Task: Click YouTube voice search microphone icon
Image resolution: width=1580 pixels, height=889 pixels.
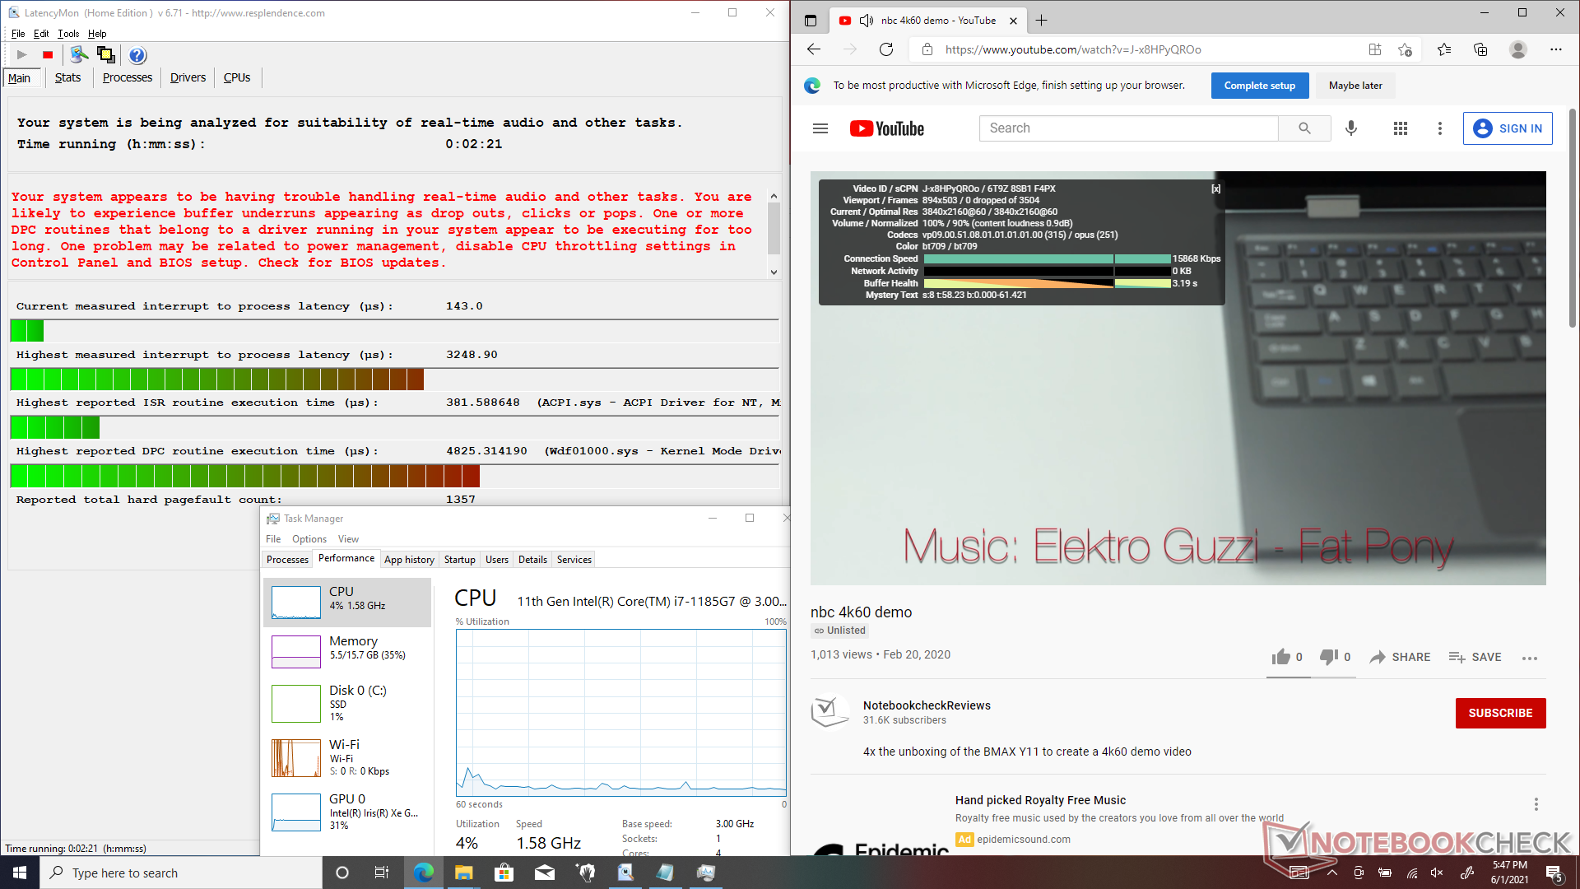Action: pyautogui.click(x=1350, y=128)
